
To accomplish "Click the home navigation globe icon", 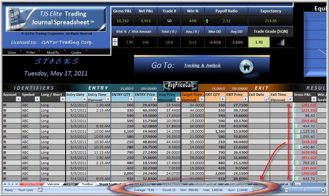I will 247,66.
